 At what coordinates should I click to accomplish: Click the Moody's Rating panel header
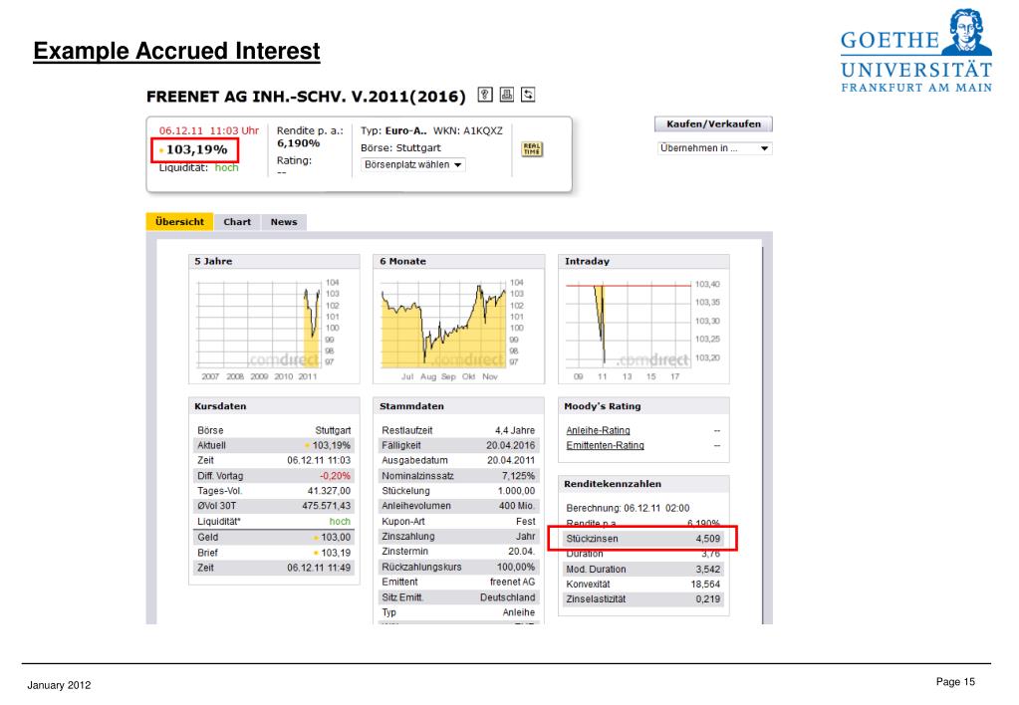click(x=643, y=406)
